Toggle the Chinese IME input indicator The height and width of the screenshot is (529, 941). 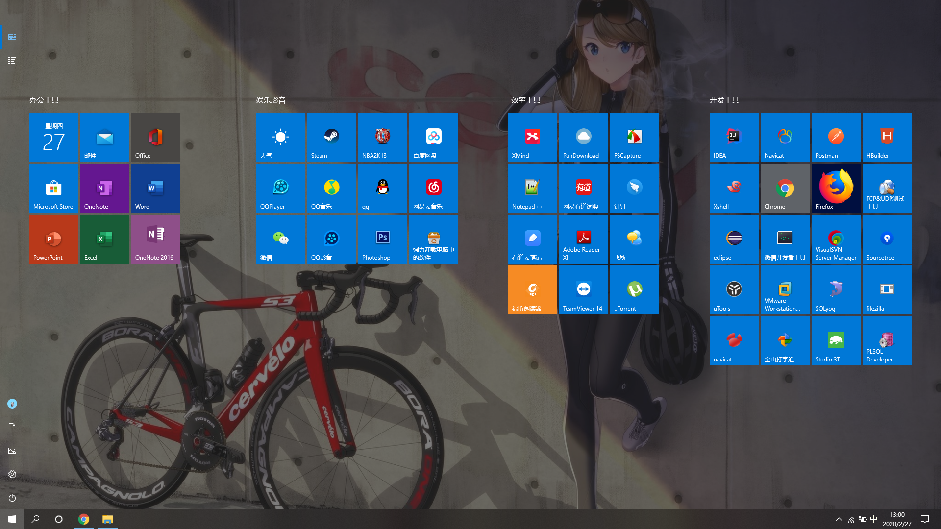(873, 519)
